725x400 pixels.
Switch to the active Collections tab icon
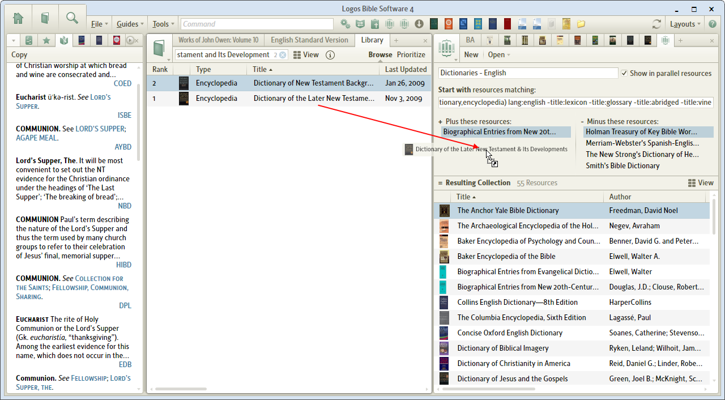click(x=665, y=40)
